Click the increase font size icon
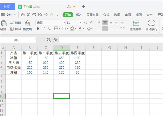The image size is (163, 116). click(x=86, y=23)
